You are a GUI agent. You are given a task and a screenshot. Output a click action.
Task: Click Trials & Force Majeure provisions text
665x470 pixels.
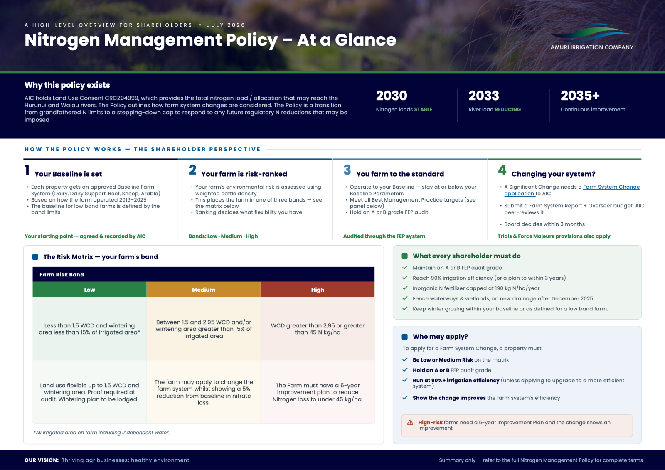[554, 236]
